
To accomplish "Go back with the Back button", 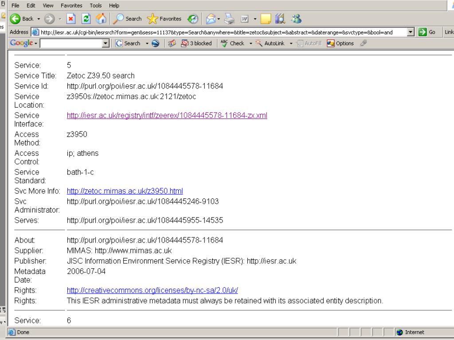I will tap(22, 19).
